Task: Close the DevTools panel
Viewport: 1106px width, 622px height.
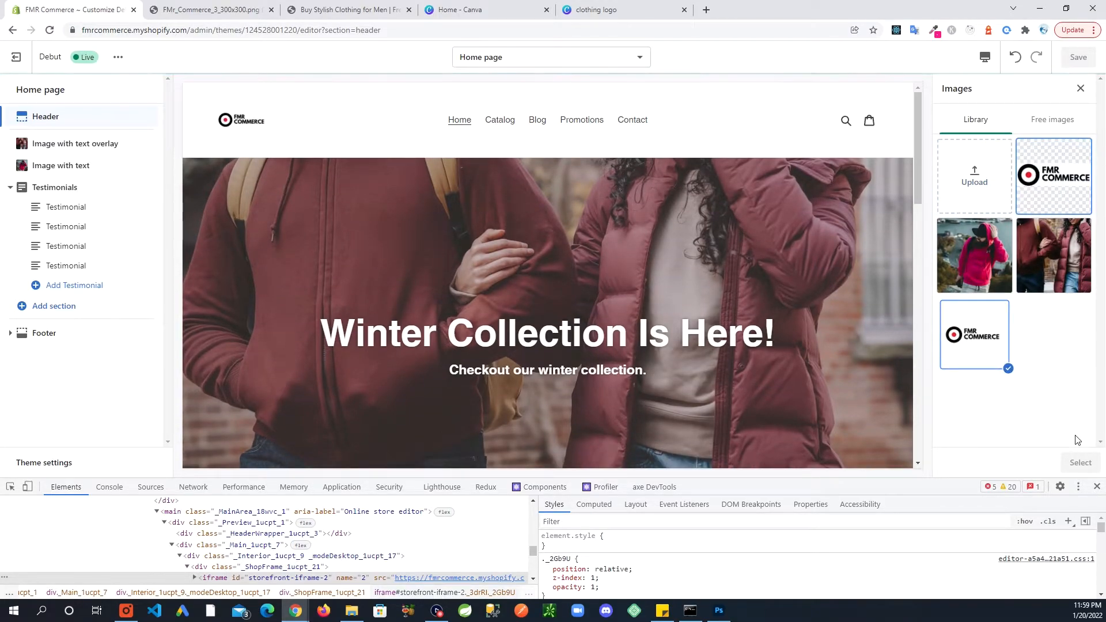Action: point(1097,487)
